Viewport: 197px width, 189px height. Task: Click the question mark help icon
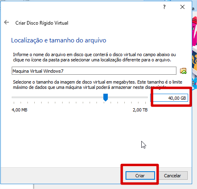click(164, 7)
